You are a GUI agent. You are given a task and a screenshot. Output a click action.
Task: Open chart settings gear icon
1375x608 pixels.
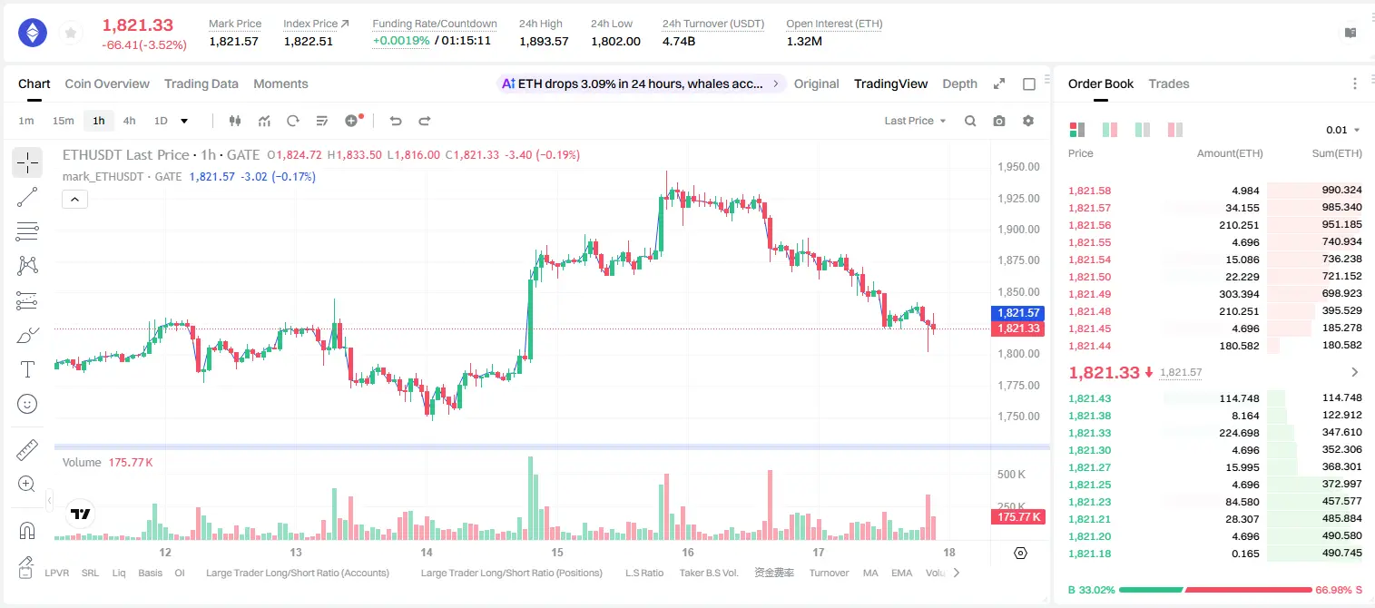point(1028,121)
